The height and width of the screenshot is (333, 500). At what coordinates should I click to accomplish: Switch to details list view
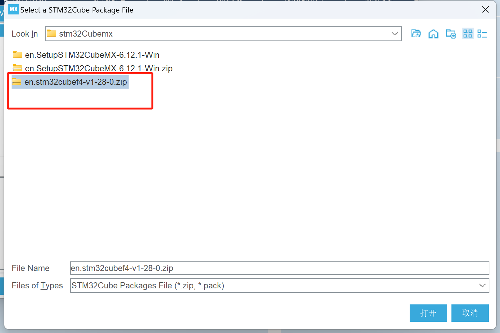pos(482,33)
